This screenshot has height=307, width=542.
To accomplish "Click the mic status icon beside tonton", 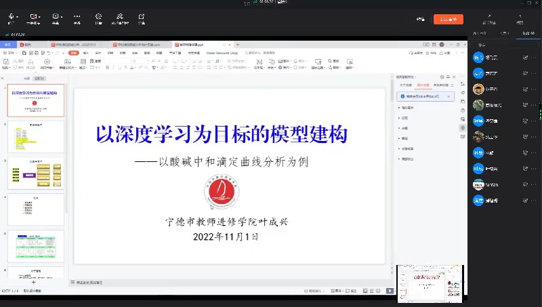I will point(525,184).
